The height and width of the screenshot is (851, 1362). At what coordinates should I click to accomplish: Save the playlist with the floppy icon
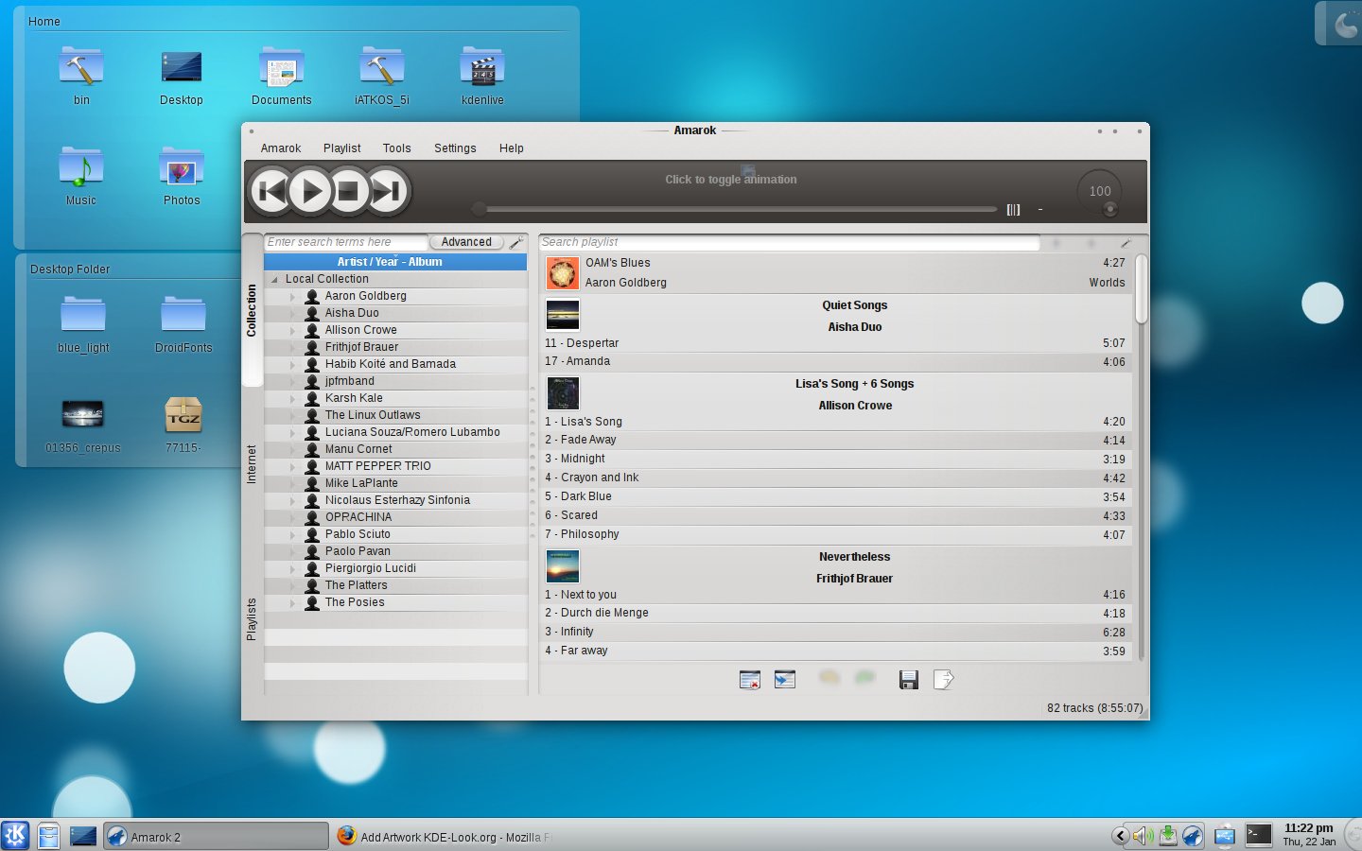tap(909, 680)
